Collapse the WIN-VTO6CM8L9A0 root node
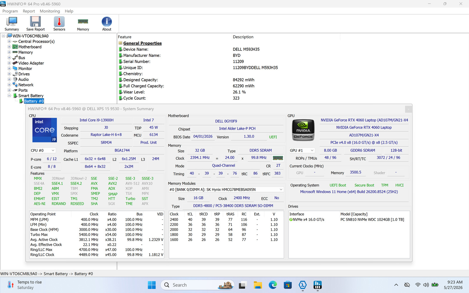This screenshot has width=469, height=293. click(x=4, y=36)
